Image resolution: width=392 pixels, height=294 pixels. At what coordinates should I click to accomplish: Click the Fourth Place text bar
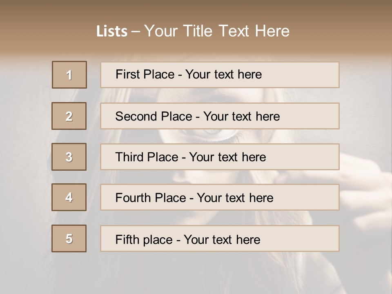tap(220, 198)
